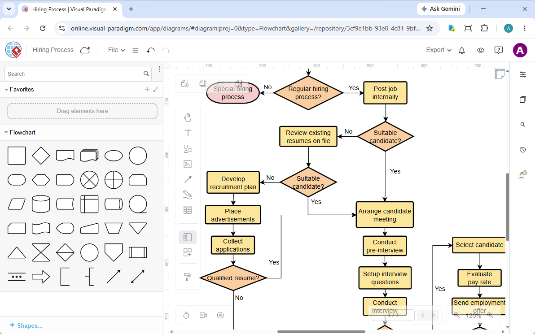This screenshot has width=535, height=334.
Task: Click the Hiring Process diagram title
Action: (53, 50)
